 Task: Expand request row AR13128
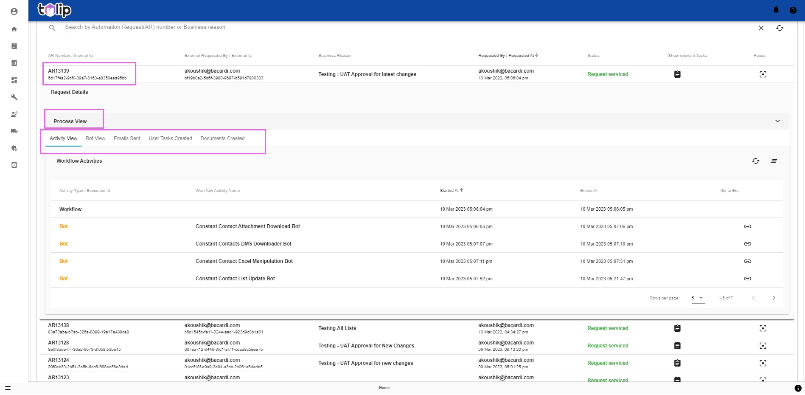coord(417,346)
